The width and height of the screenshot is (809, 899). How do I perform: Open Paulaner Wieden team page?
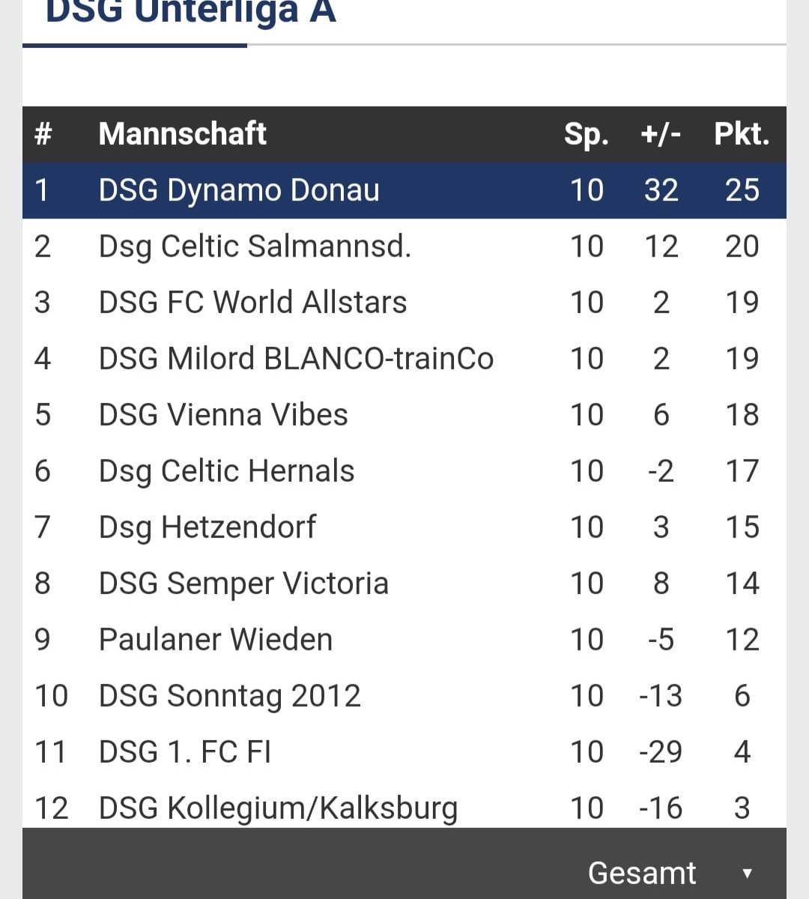(216, 640)
